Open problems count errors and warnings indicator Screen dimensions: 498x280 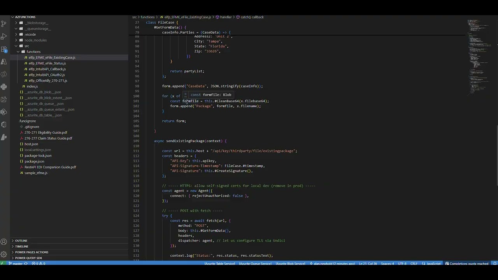click(39, 264)
